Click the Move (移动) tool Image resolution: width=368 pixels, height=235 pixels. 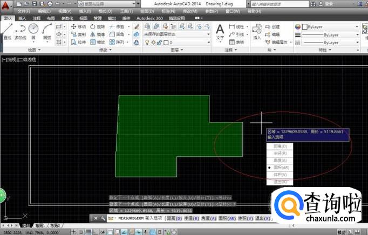tap(78, 26)
